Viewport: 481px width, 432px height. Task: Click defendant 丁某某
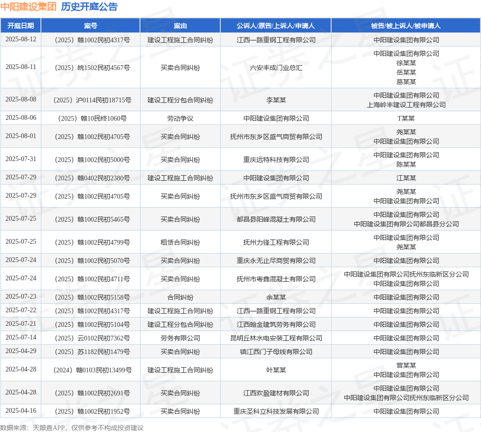tap(406, 118)
